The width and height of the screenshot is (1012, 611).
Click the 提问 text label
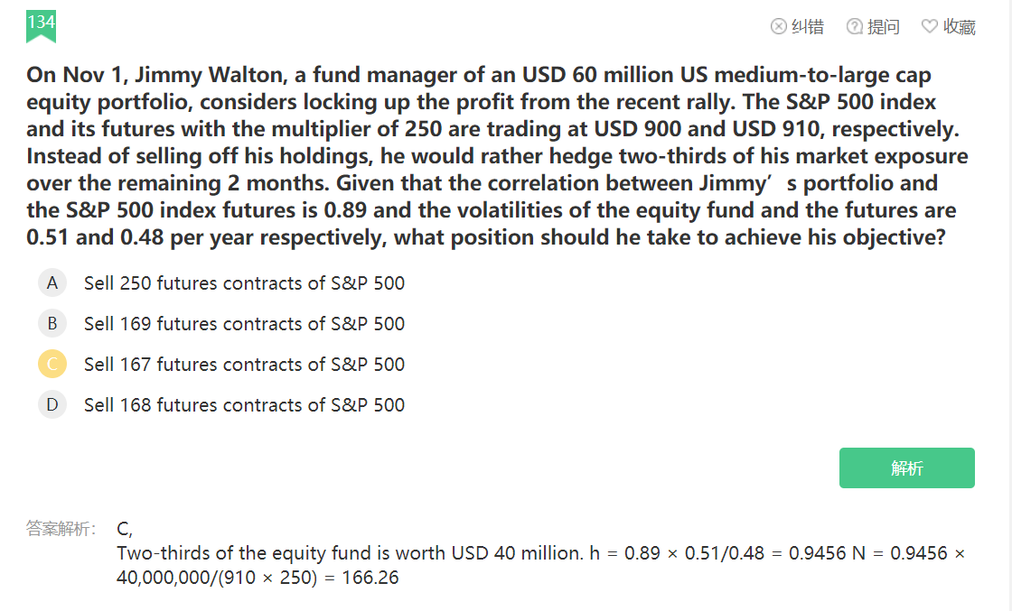click(884, 27)
